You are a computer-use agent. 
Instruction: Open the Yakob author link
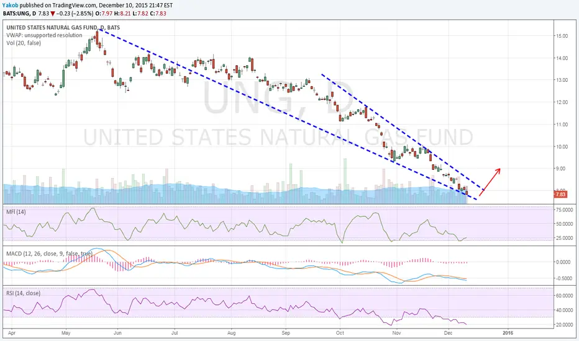tap(10, 6)
